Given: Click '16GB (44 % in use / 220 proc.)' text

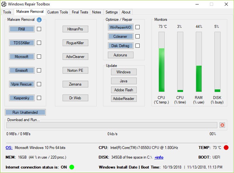Looking at the screenshot, I should [42, 157].
